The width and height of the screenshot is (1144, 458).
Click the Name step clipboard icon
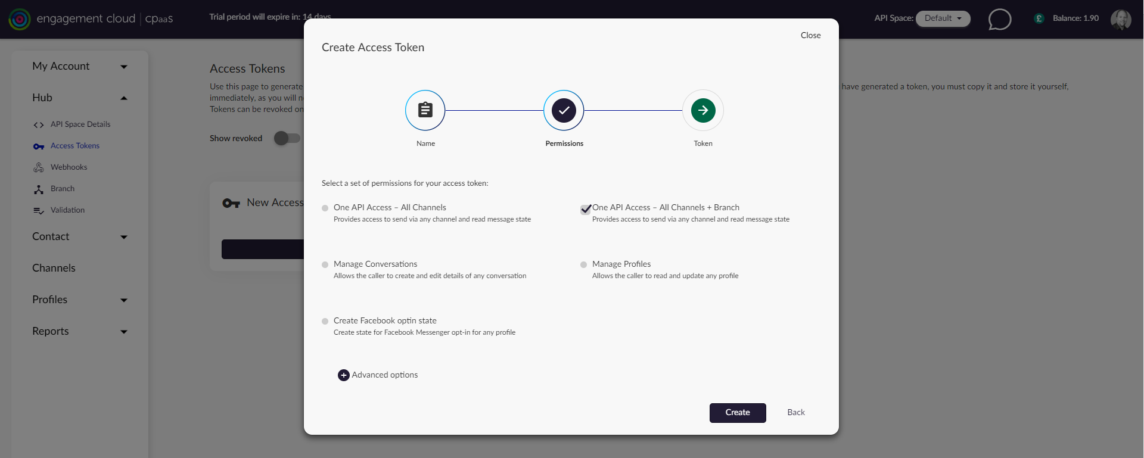[x=425, y=110]
